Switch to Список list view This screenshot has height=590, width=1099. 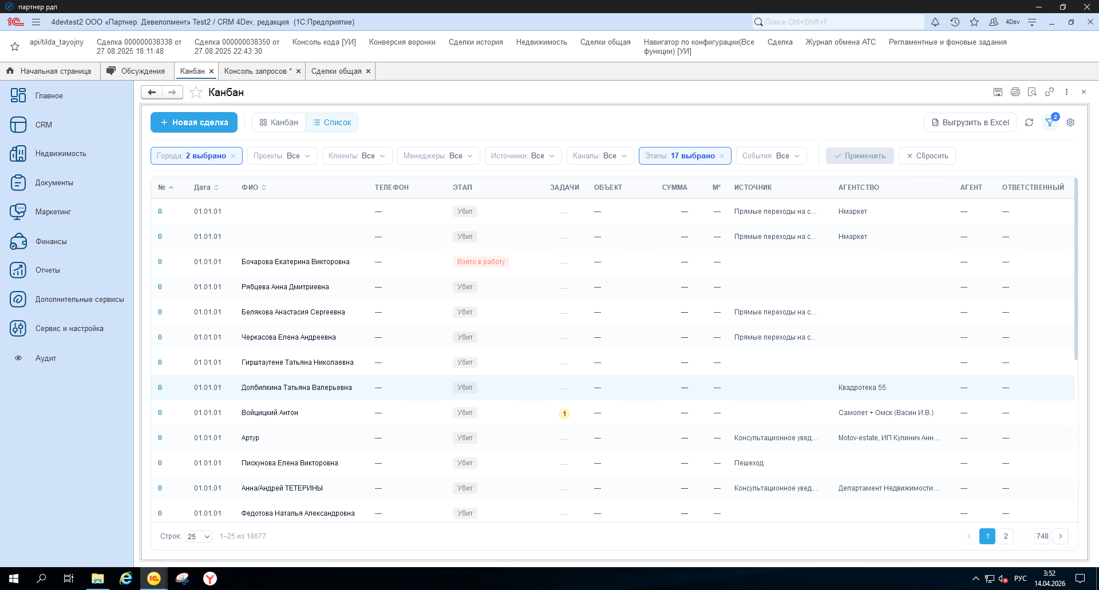[332, 122]
